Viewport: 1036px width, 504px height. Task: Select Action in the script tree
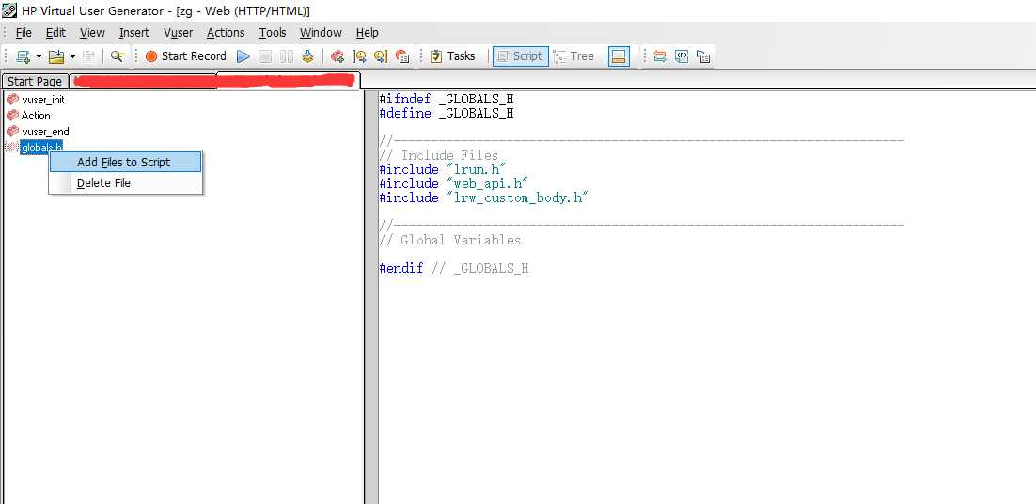tap(36, 116)
